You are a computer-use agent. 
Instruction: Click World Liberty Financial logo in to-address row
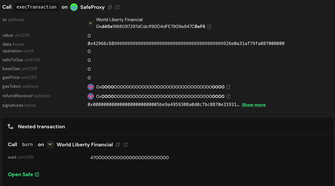[91, 23]
